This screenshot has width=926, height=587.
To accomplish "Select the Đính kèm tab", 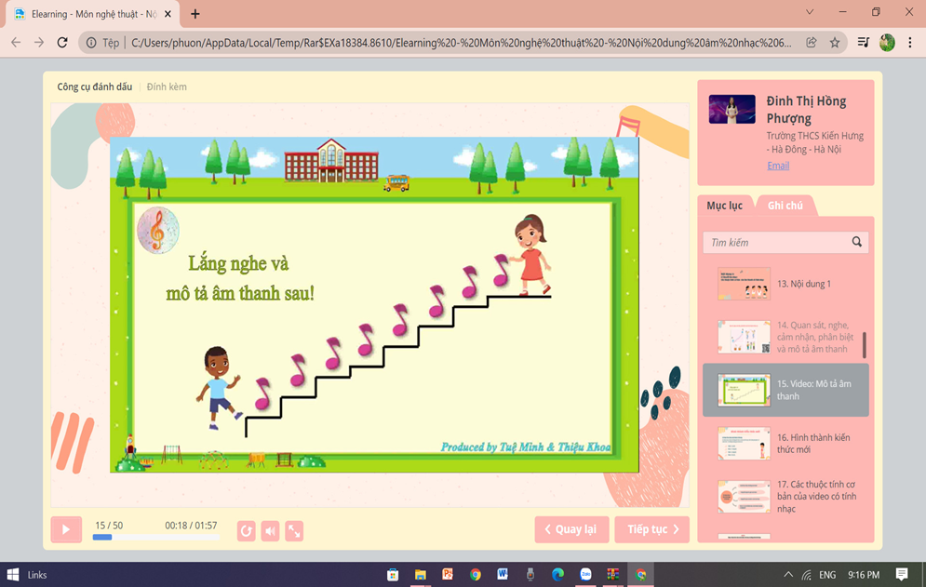I will click(167, 87).
